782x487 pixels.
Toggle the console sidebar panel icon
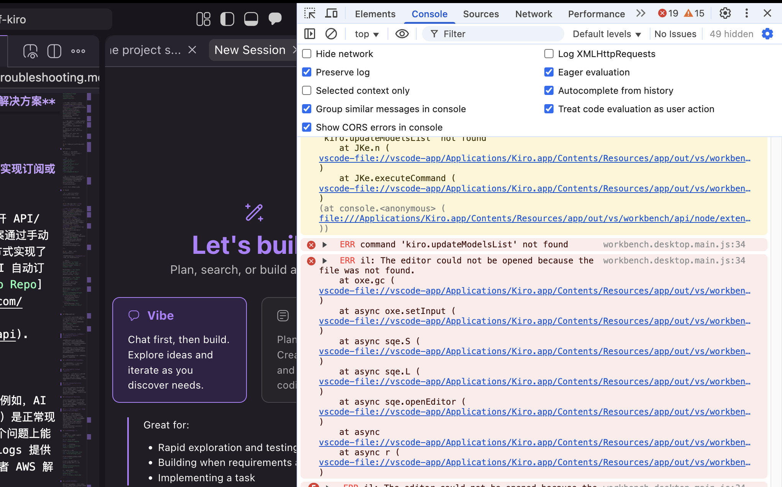[310, 34]
